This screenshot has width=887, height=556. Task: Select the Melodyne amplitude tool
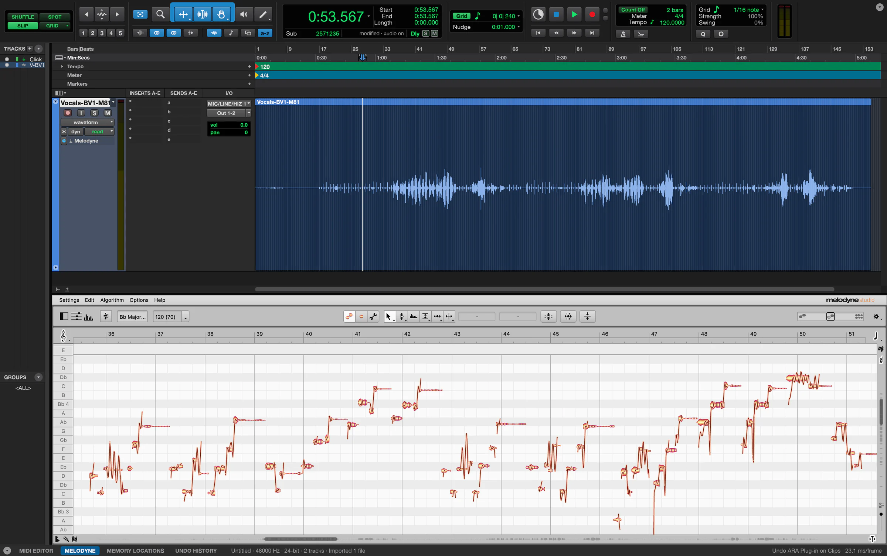[425, 316]
